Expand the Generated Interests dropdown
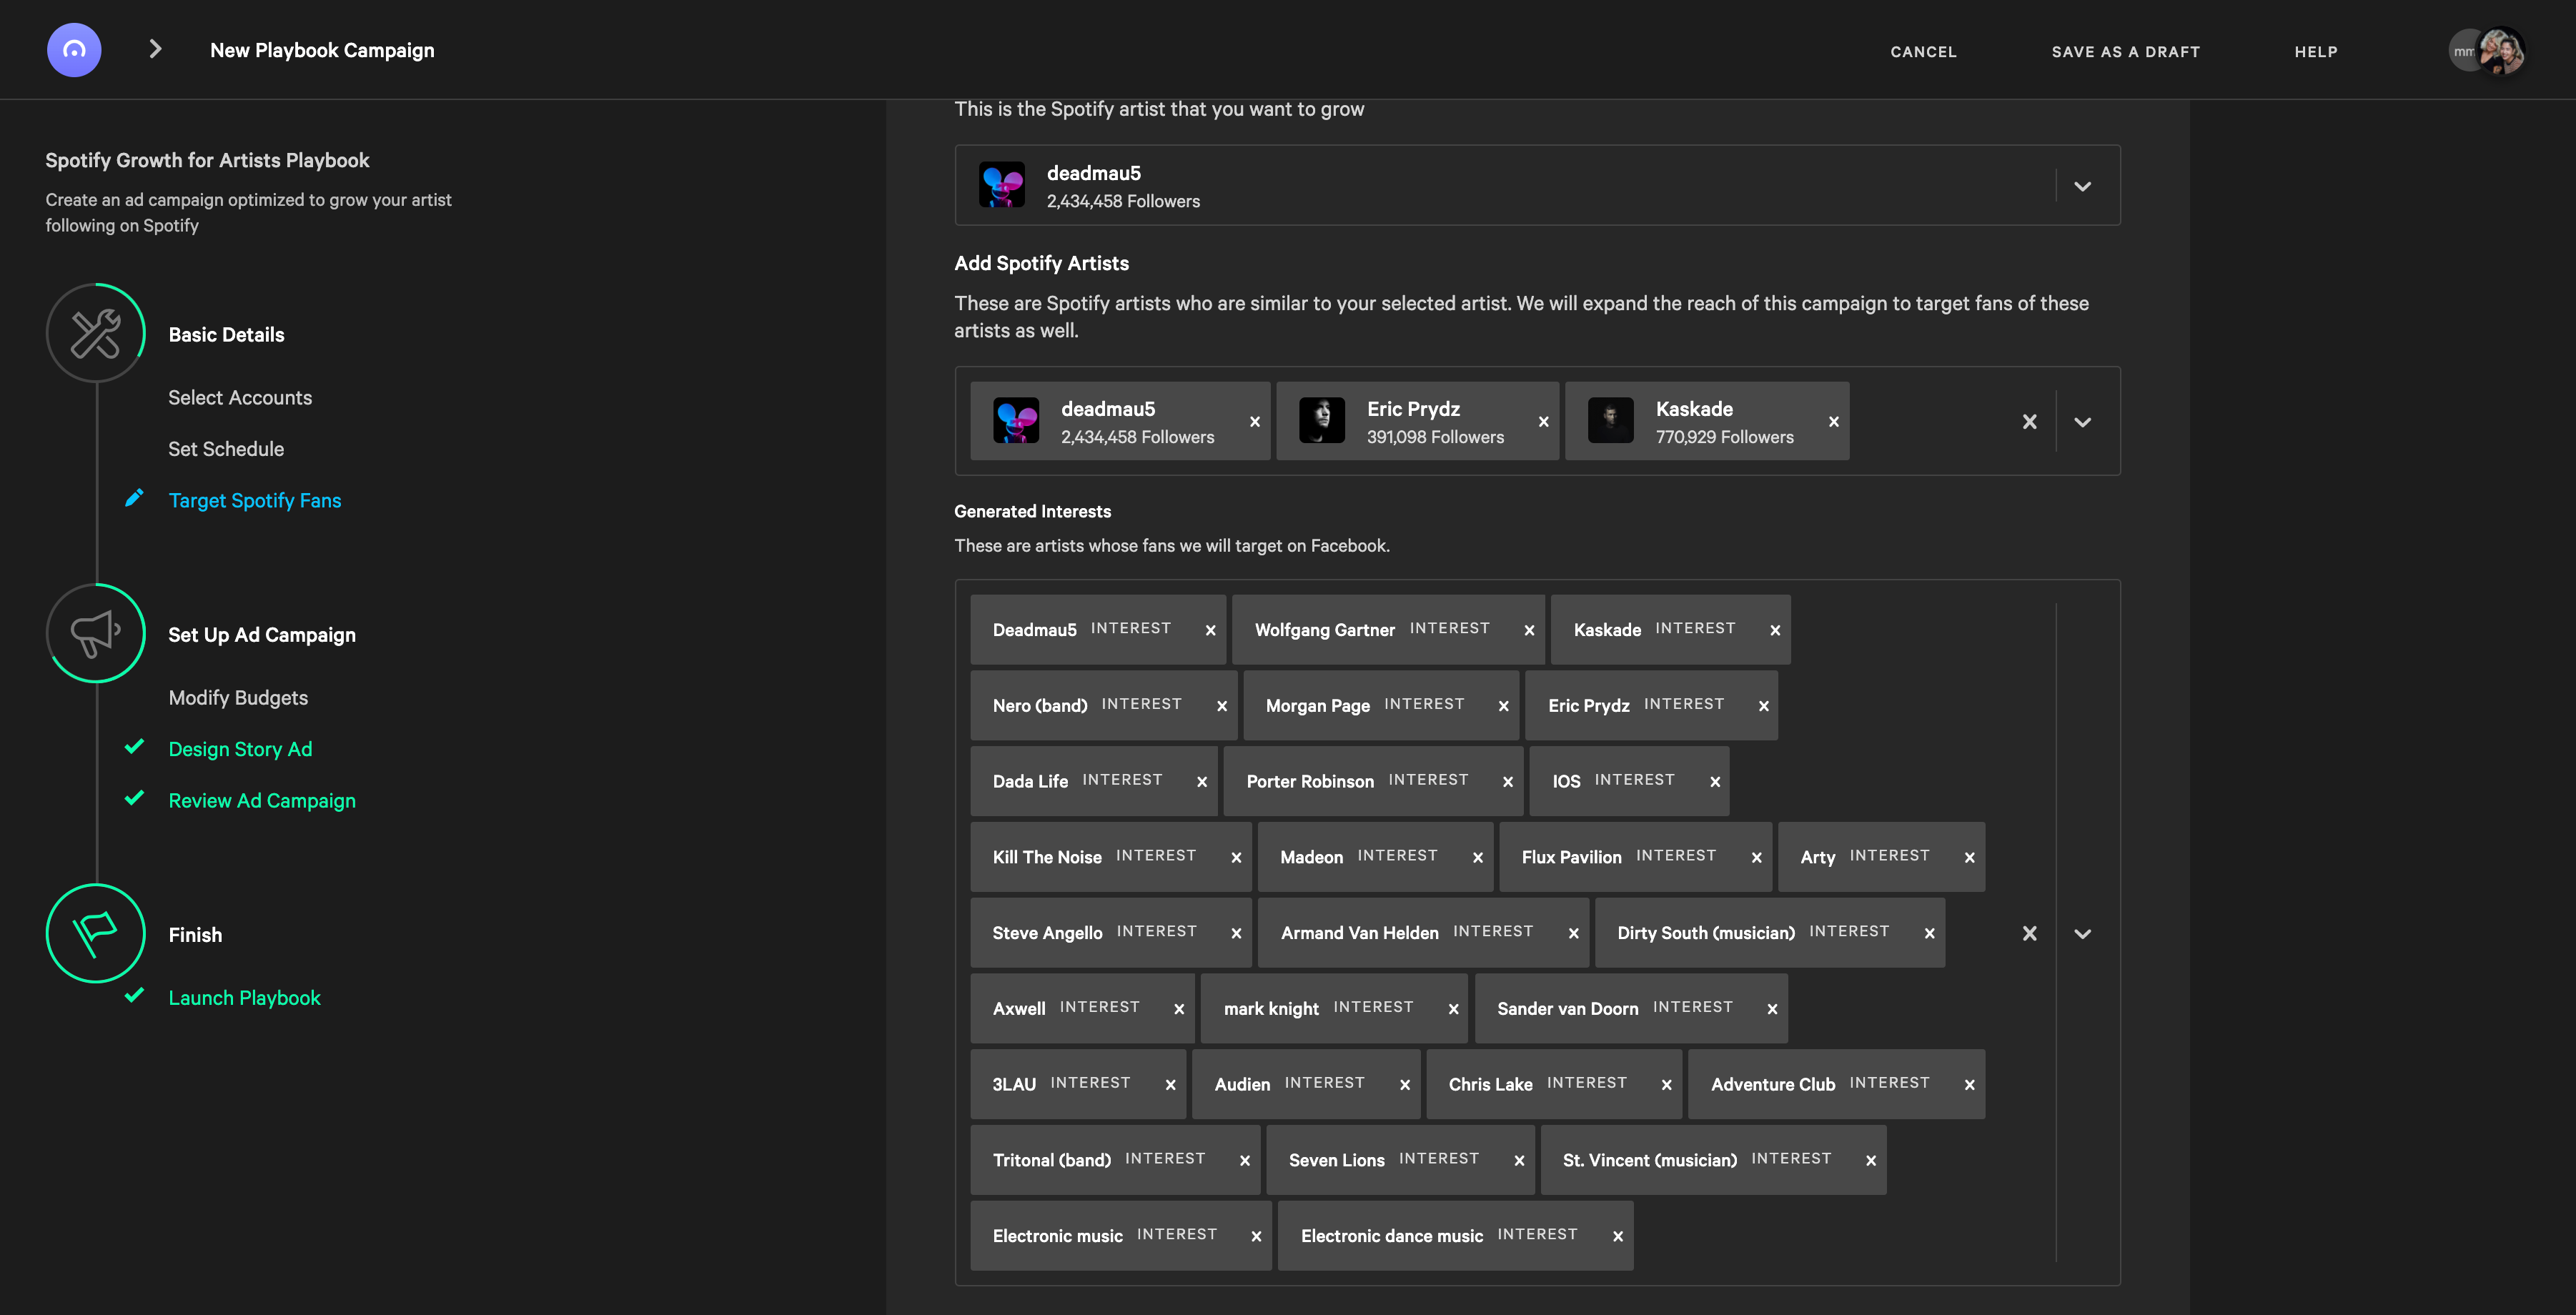The image size is (2576, 1315). pyautogui.click(x=2083, y=933)
